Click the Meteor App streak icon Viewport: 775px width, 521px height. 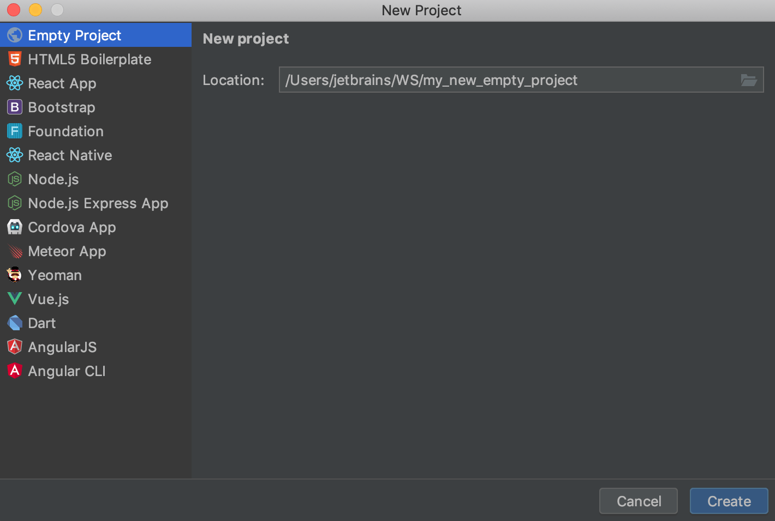[x=15, y=251]
